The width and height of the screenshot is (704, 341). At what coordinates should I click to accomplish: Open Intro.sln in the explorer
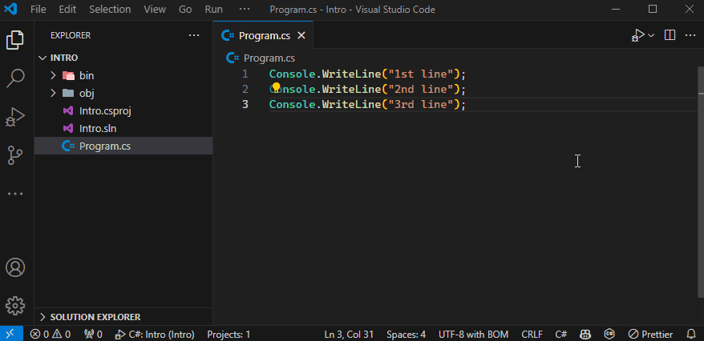123,129
